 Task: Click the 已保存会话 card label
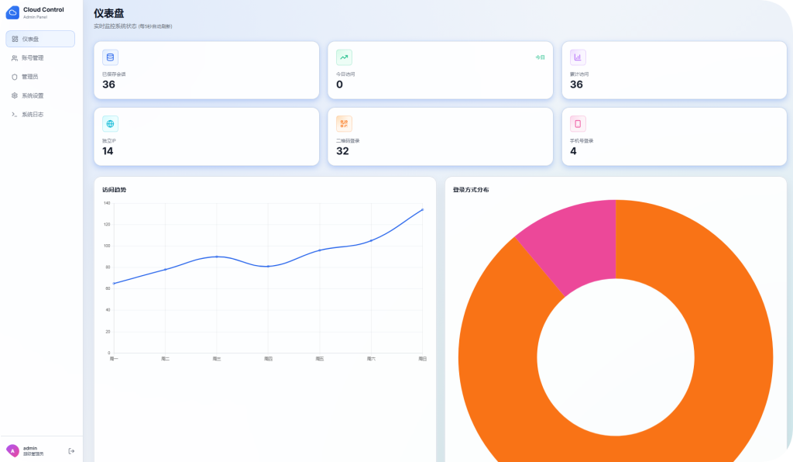point(114,74)
